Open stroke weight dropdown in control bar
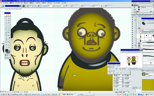Screen dimensions: 154x96 tap(33, 6)
